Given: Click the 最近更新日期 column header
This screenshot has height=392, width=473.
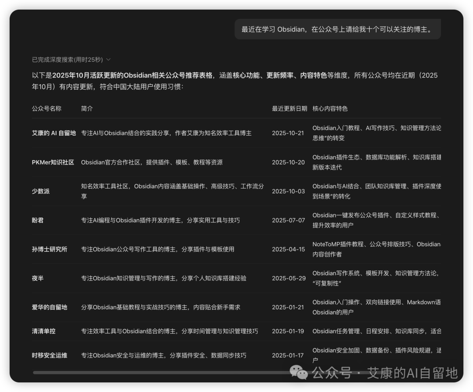Looking at the screenshot, I should pyautogui.click(x=289, y=108).
